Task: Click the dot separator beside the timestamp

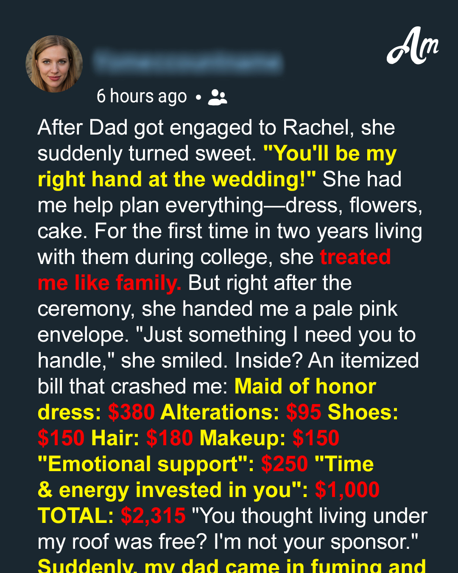Action: click(198, 98)
